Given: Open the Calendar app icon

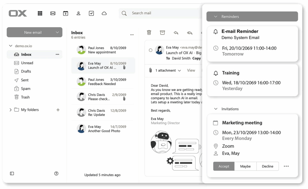Looking at the screenshot, I should pos(66,13).
